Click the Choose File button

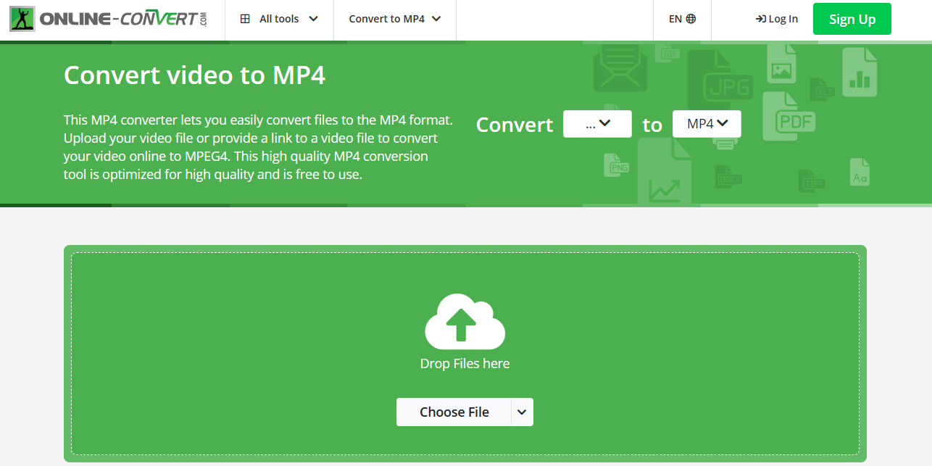pyautogui.click(x=454, y=412)
